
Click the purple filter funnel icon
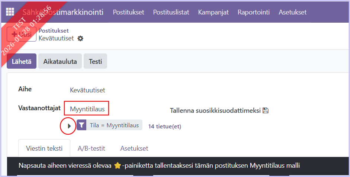pos(81,125)
